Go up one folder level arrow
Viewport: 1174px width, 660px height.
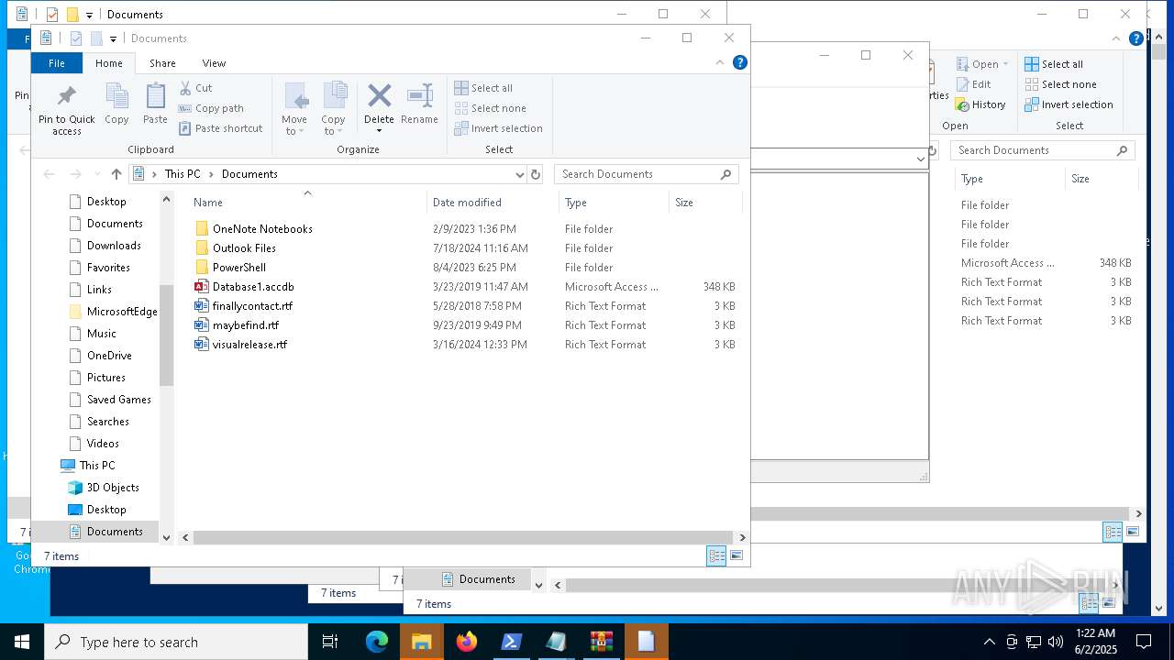coord(116,174)
